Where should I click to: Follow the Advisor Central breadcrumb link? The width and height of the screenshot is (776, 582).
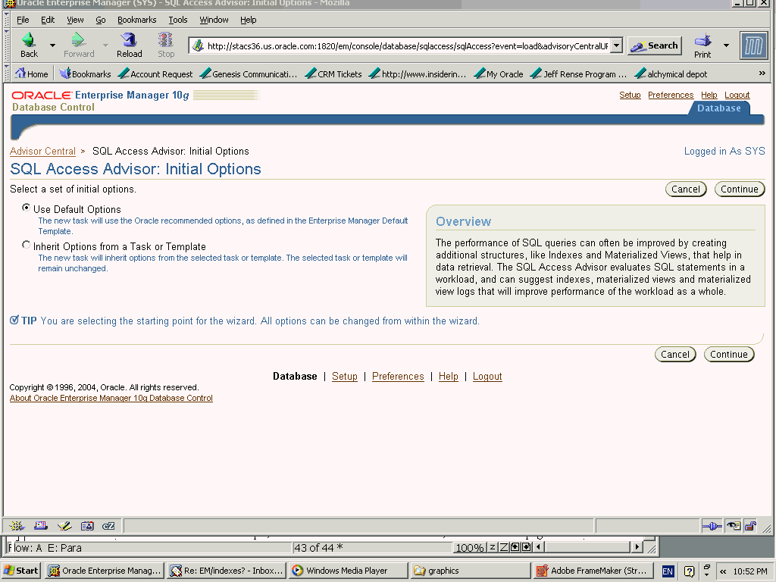tap(42, 152)
